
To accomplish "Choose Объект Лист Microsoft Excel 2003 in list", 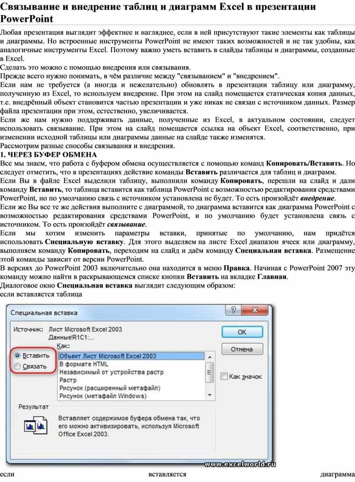I will [131, 356].
